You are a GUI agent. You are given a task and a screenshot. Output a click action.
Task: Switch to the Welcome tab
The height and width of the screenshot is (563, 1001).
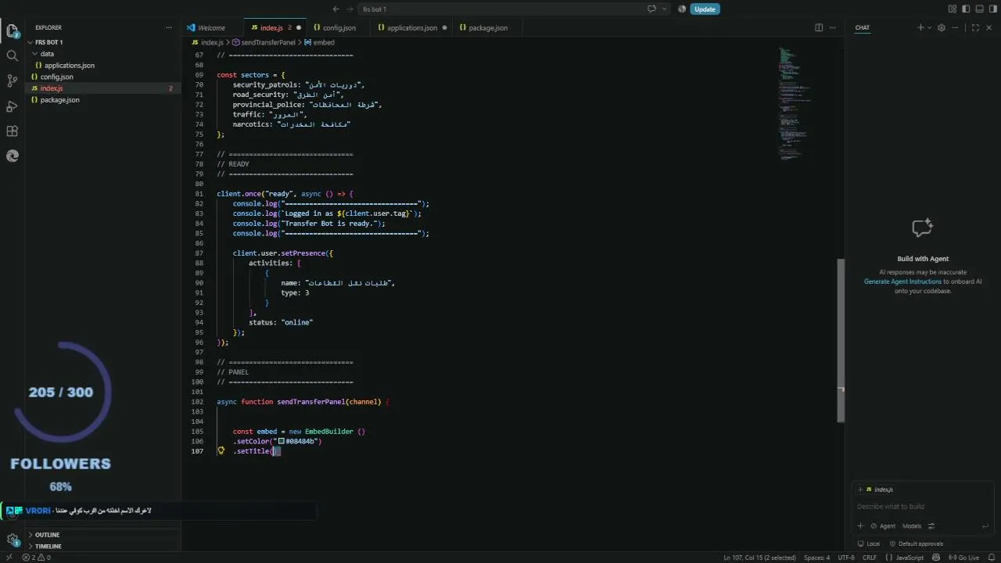click(211, 27)
